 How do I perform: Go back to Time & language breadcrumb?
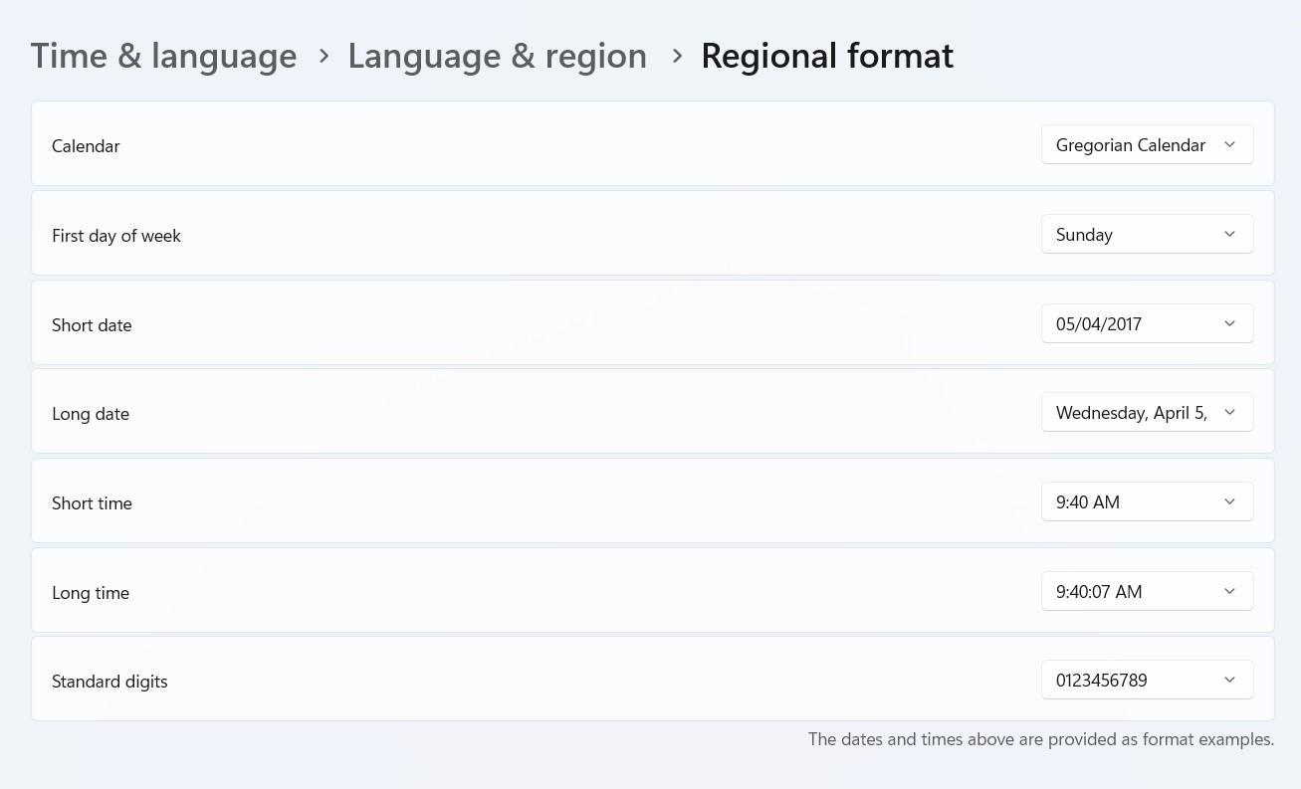(x=163, y=56)
